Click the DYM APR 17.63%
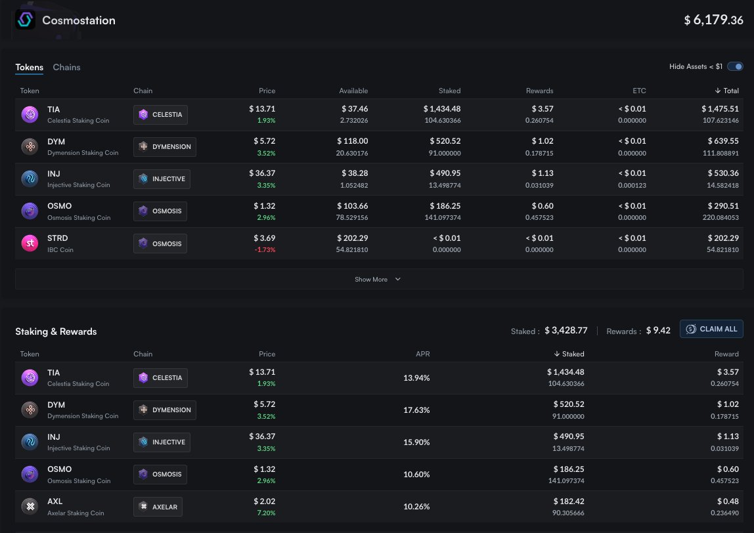This screenshot has width=754, height=533. [416, 410]
